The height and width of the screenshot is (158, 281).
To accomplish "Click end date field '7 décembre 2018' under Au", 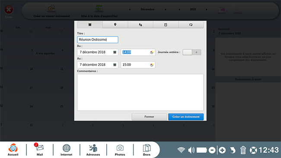I will [98, 65].
